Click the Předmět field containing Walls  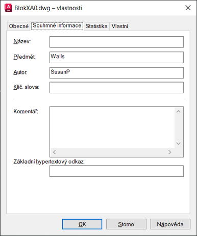point(116,58)
